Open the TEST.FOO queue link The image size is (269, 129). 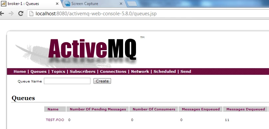click(x=55, y=120)
